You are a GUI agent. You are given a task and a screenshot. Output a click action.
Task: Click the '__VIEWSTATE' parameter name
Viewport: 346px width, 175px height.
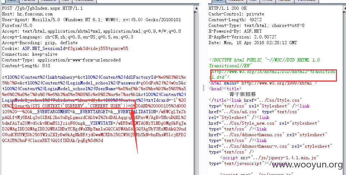99,123
